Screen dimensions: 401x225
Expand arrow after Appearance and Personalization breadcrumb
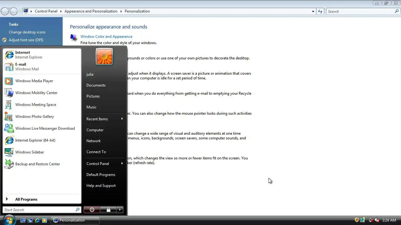click(121, 11)
